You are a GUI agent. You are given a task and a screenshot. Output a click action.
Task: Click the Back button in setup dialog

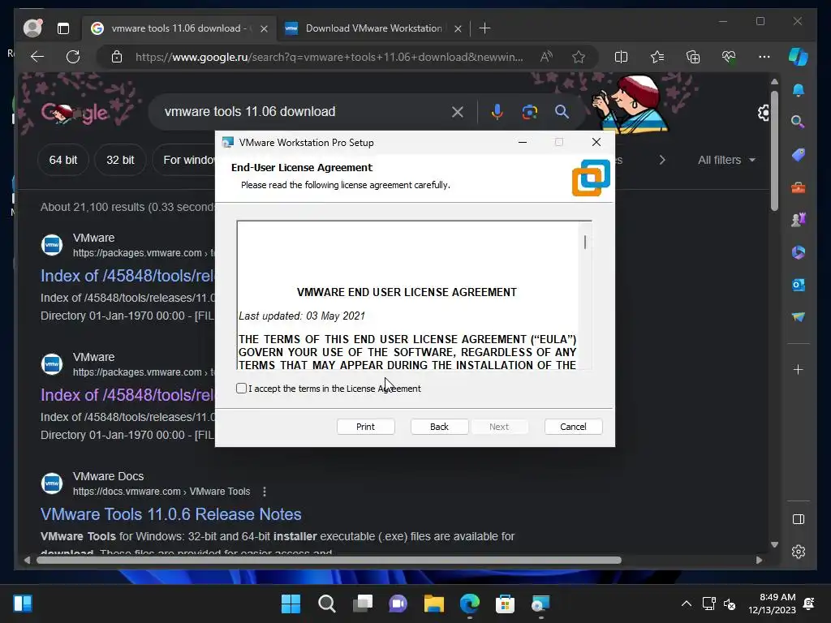(439, 427)
